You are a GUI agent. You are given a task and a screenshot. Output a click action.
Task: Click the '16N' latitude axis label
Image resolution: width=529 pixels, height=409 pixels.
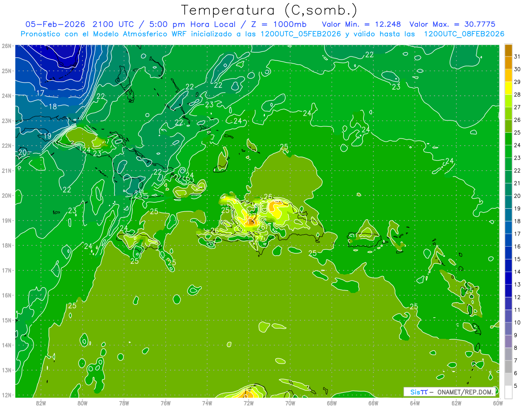(x=6, y=295)
